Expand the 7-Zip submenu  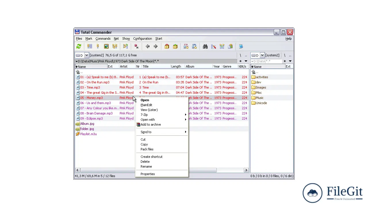(x=162, y=115)
